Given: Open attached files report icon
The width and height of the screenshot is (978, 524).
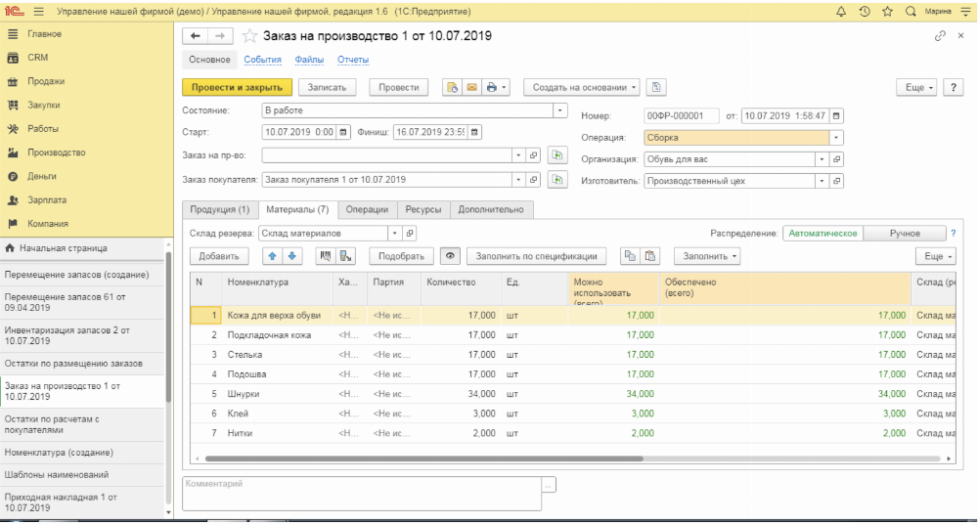Looking at the screenshot, I should (655, 87).
